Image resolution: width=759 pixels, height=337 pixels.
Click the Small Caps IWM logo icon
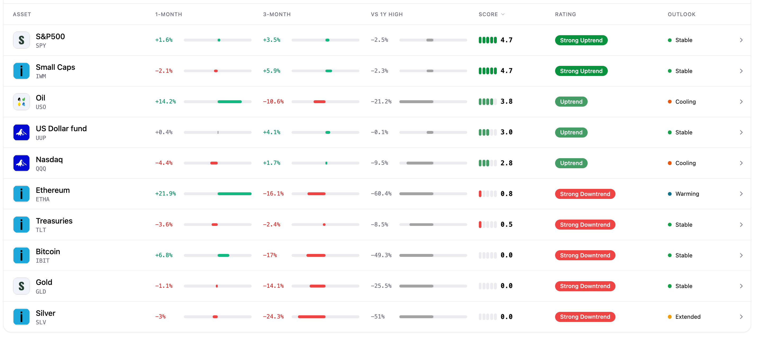[x=21, y=71]
